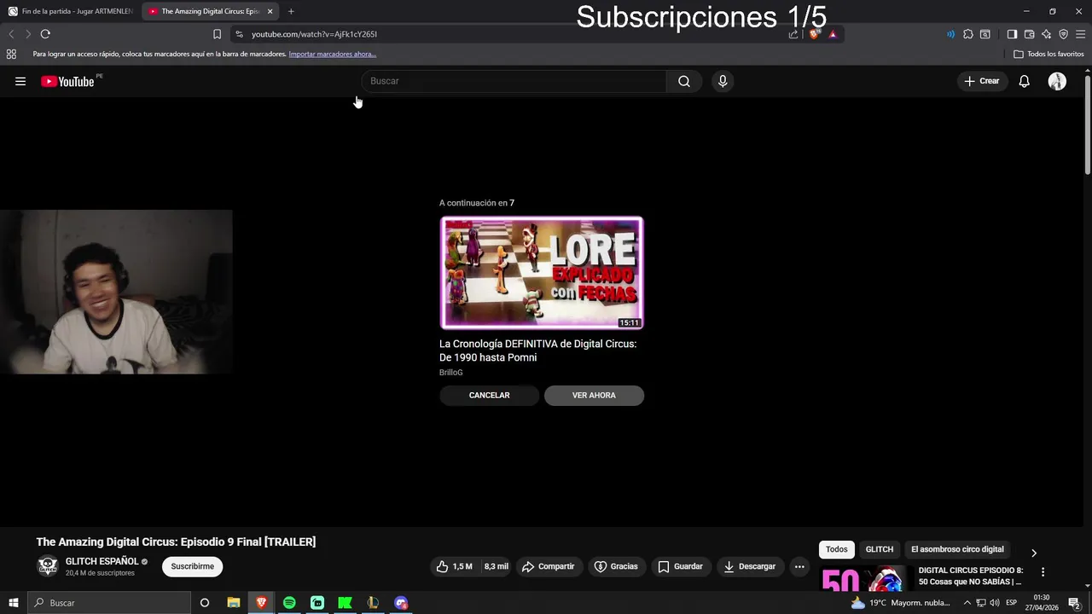Like the video with 1,5 M

pyautogui.click(x=455, y=566)
